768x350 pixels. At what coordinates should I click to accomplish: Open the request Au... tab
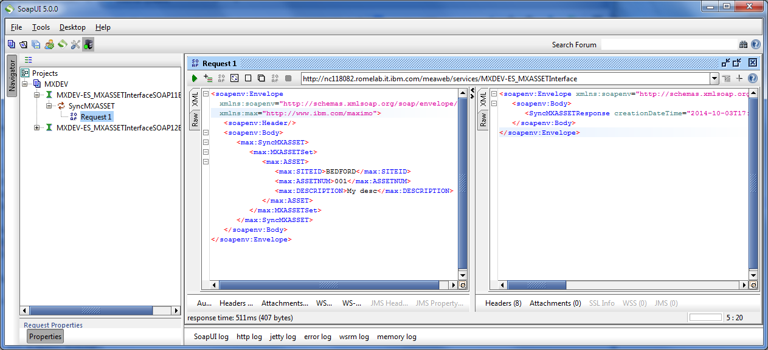pos(204,303)
